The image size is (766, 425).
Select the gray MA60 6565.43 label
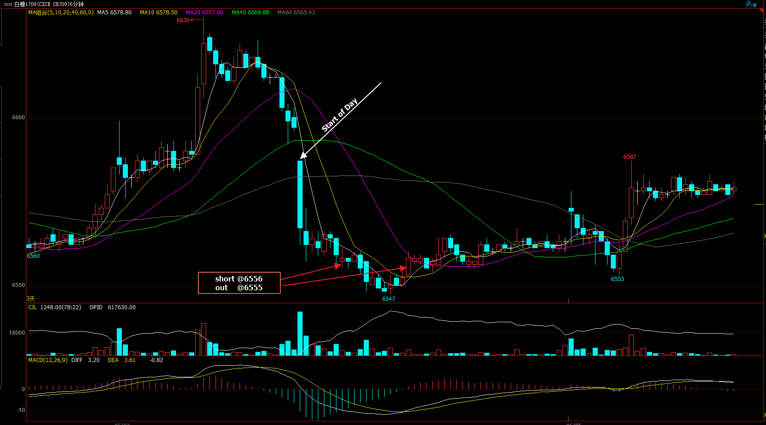click(x=296, y=12)
